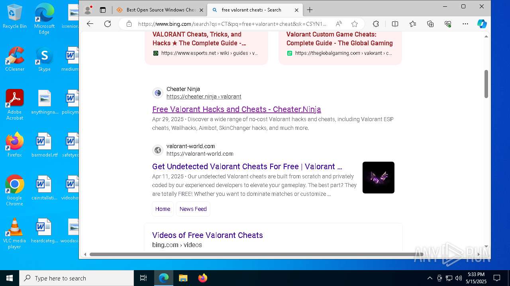Open the Split screen icon

[x=395, y=24]
